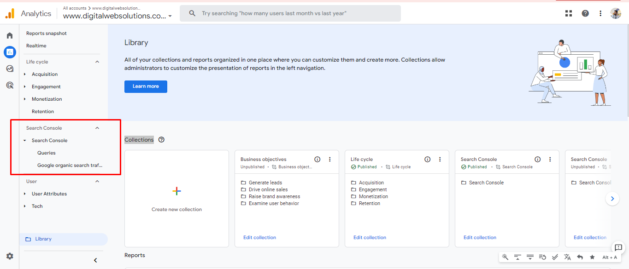Open the Home icon in left rail
This screenshot has height=269, width=629.
click(x=10, y=35)
